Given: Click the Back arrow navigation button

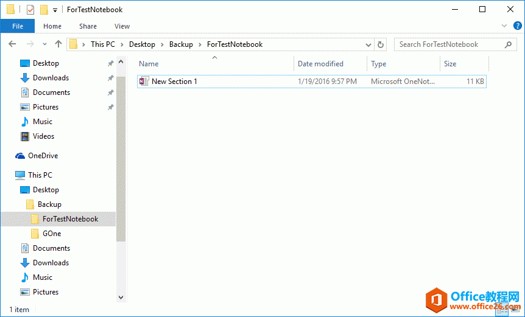Looking at the screenshot, I should pos(13,44).
